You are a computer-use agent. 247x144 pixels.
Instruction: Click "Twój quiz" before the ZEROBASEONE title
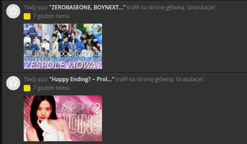[x=36, y=7]
